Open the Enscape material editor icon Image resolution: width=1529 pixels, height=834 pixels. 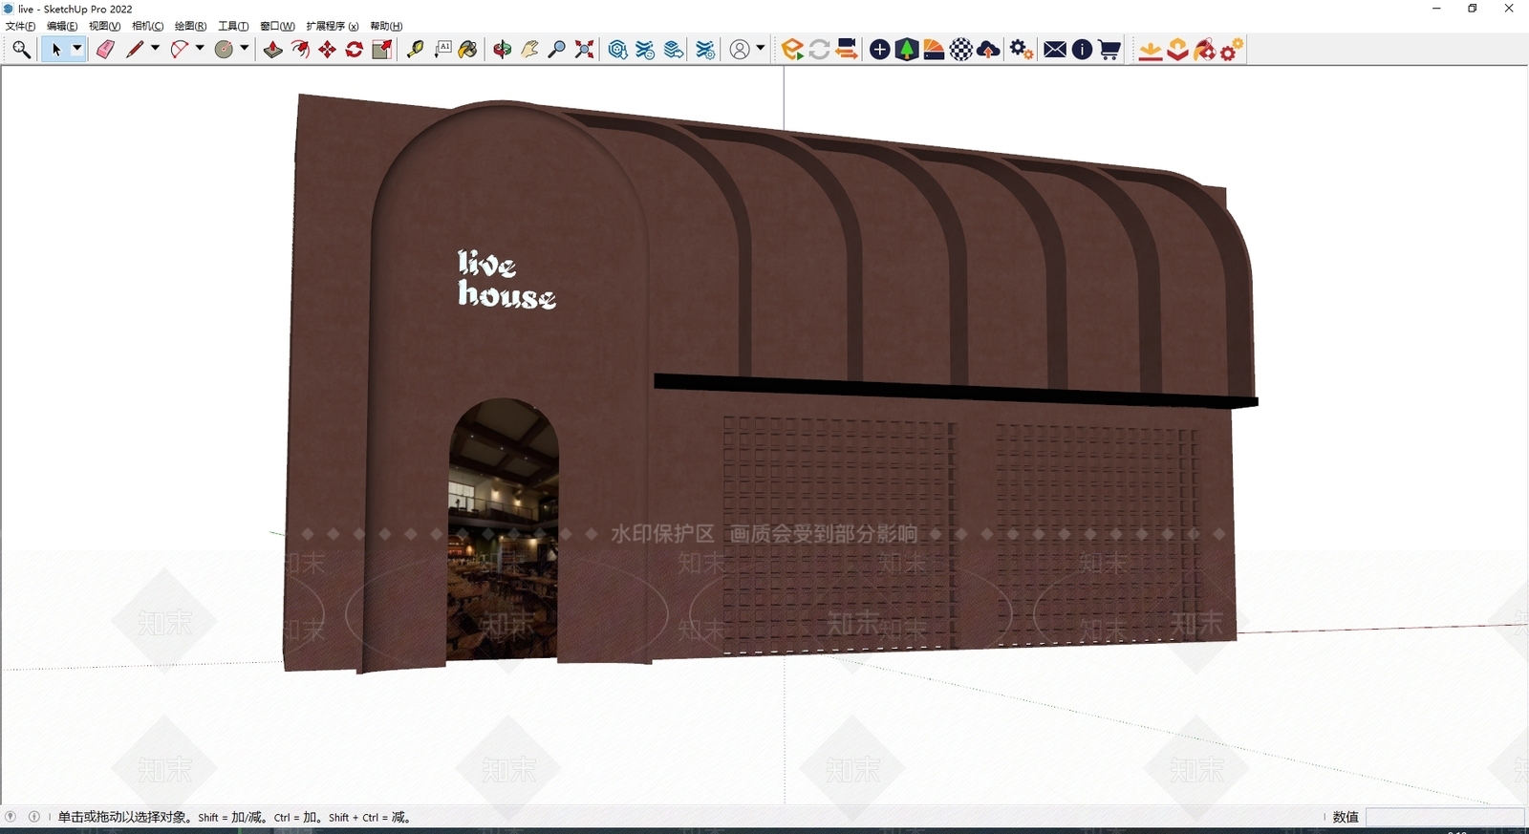(934, 50)
